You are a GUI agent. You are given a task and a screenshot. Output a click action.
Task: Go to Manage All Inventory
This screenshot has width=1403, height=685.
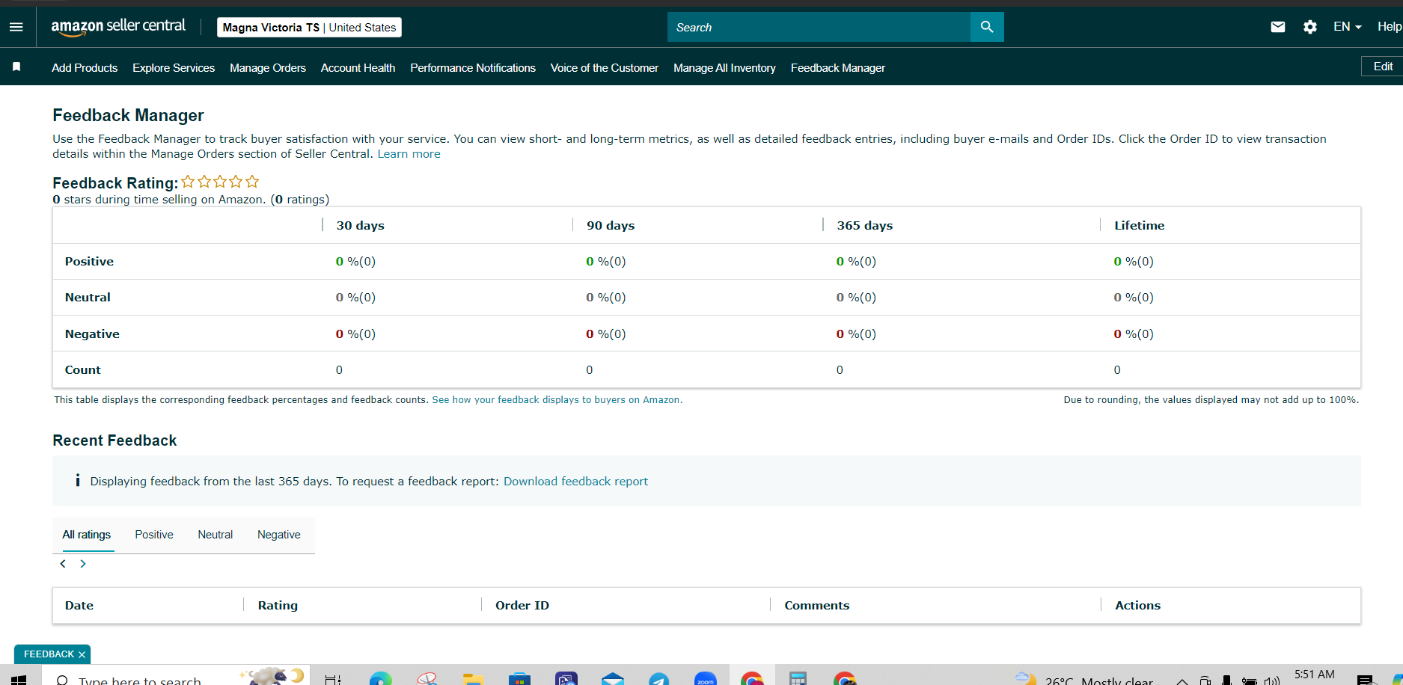click(724, 67)
